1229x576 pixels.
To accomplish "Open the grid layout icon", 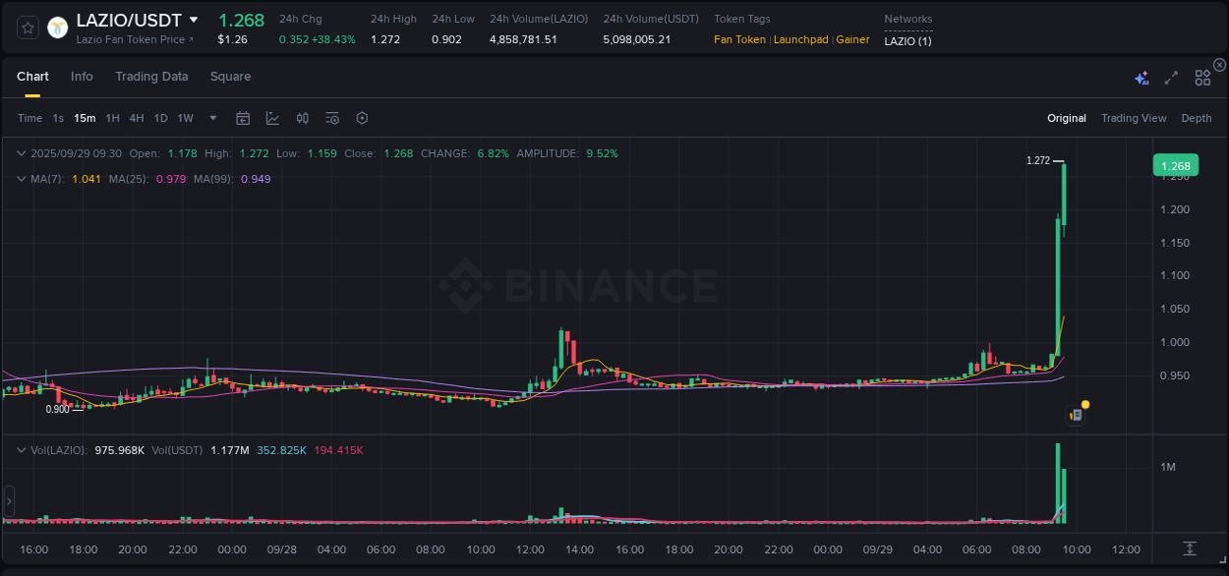I will tap(1201, 77).
